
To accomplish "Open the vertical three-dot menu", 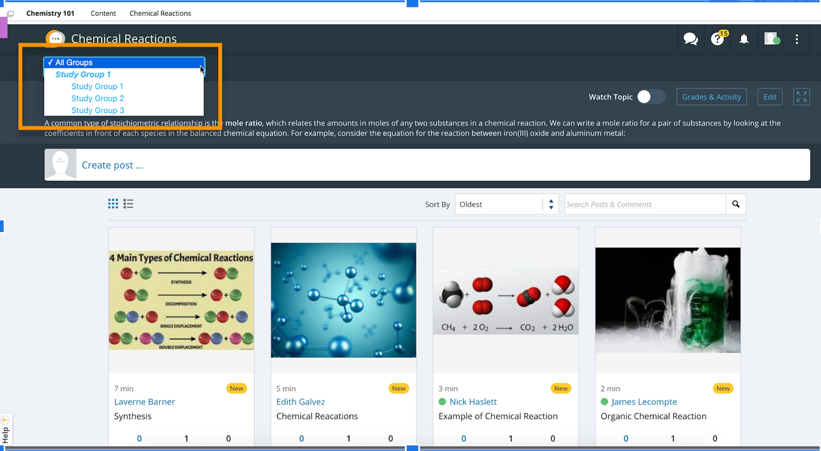I will (x=797, y=39).
